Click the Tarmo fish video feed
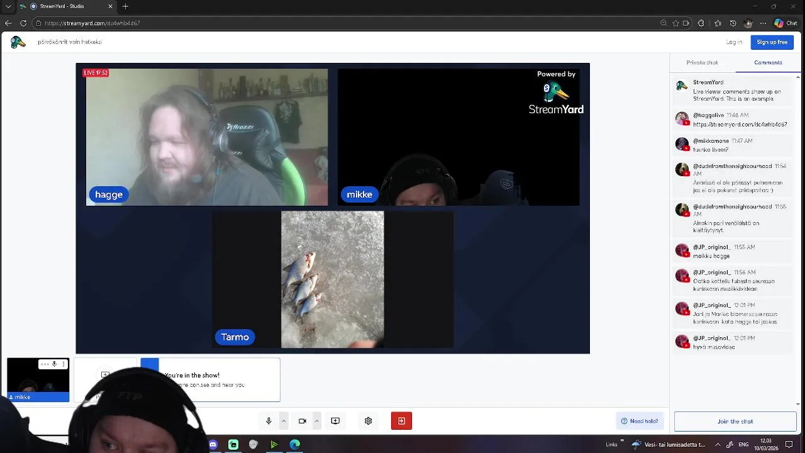 click(332, 279)
